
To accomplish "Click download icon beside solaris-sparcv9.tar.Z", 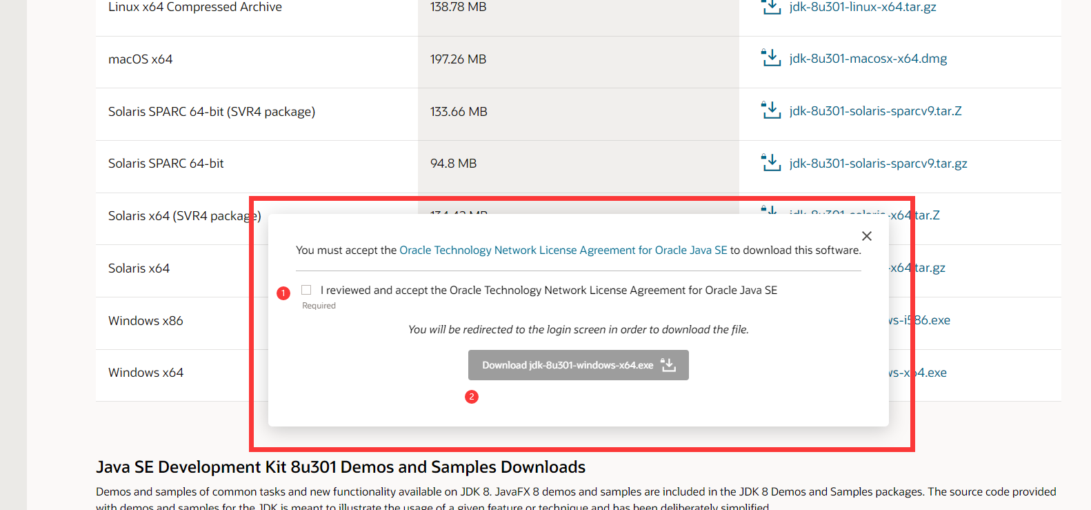I will (x=770, y=110).
